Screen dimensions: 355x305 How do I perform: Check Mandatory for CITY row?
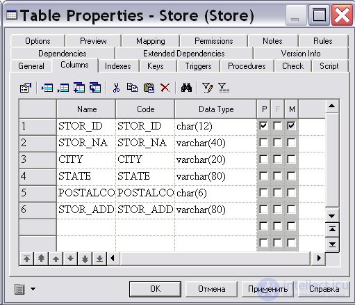pyautogui.click(x=291, y=159)
